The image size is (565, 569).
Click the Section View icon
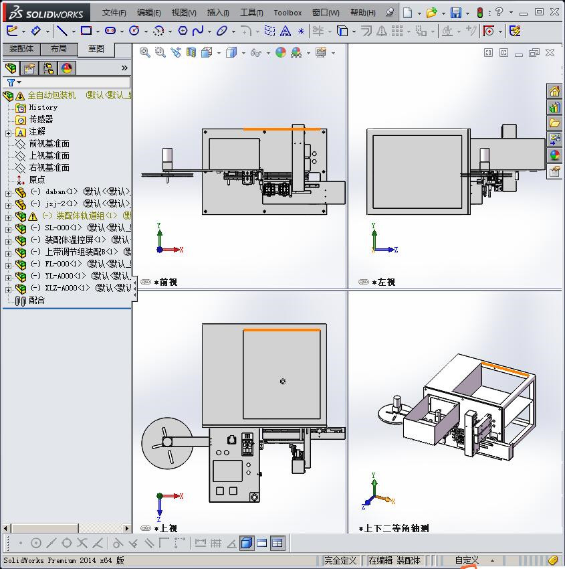[x=191, y=53]
